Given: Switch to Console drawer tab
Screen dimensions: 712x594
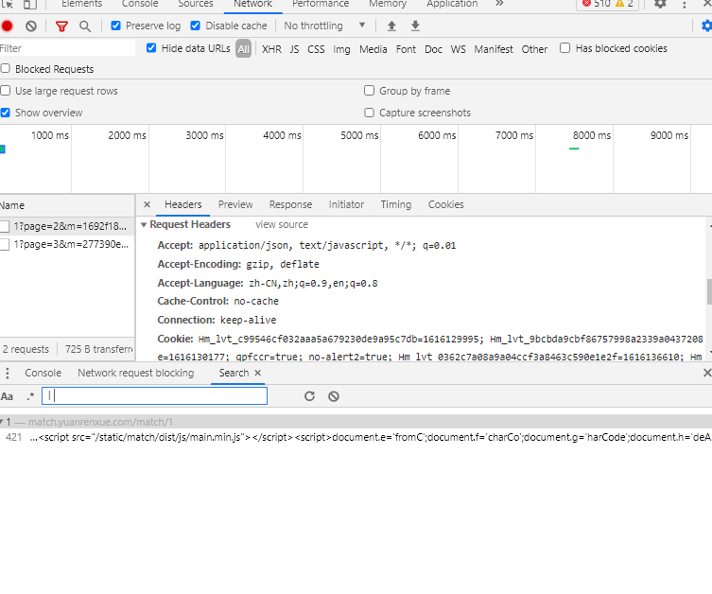Looking at the screenshot, I should click(x=43, y=373).
